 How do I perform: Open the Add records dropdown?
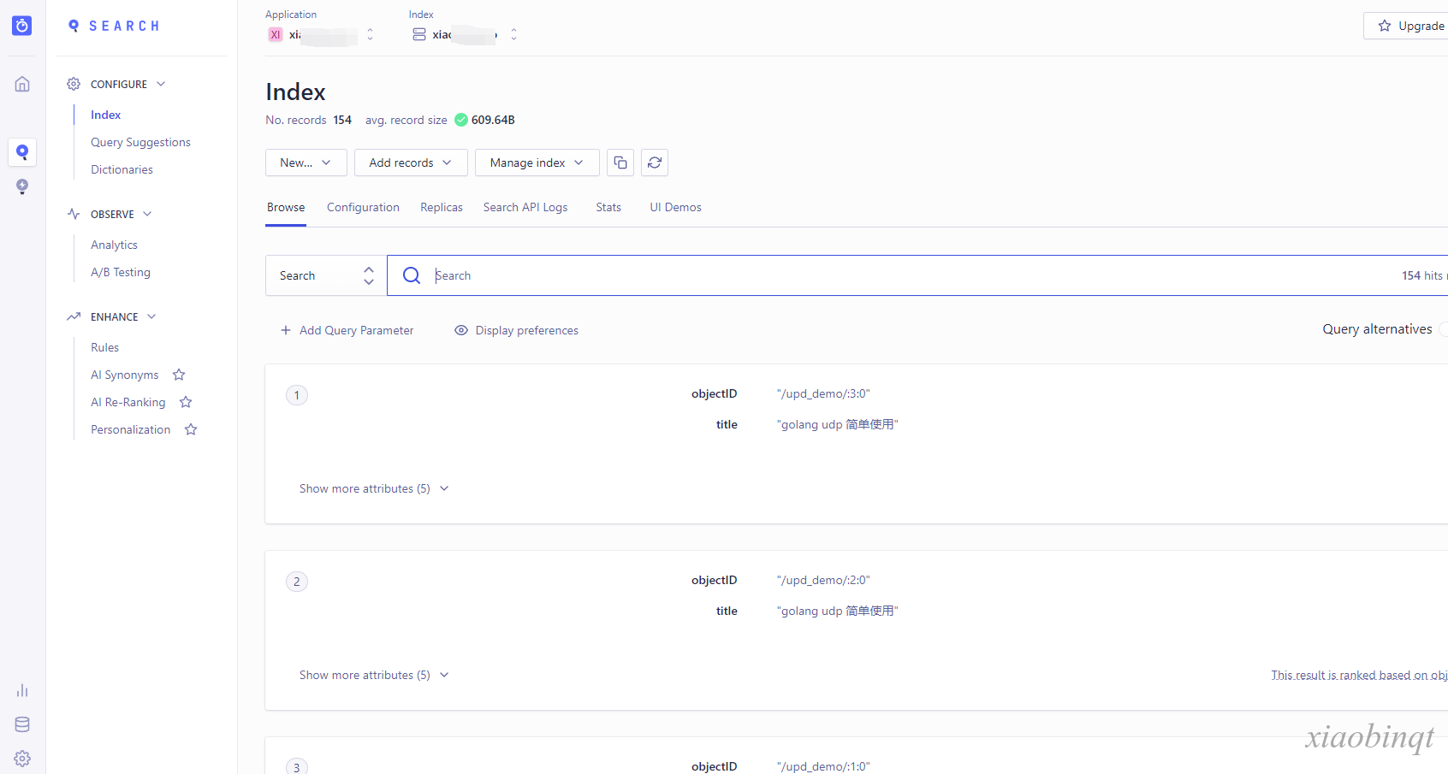tap(411, 162)
